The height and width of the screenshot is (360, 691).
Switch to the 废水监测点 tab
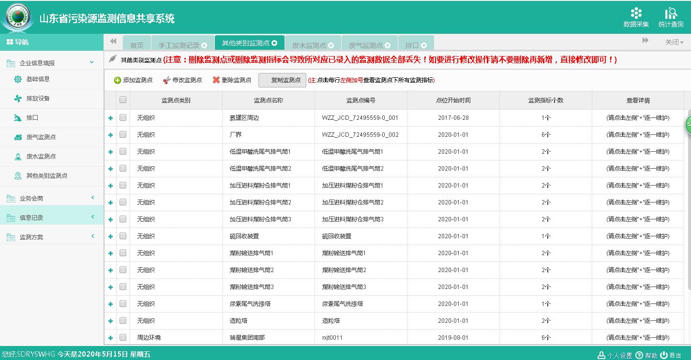(309, 45)
